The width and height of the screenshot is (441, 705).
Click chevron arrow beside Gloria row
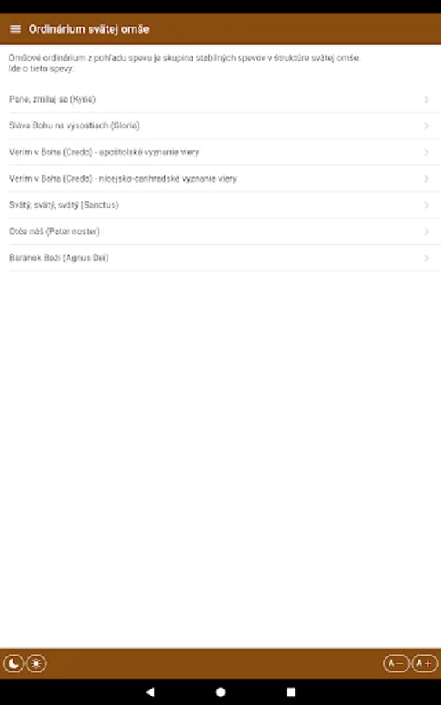tap(426, 126)
